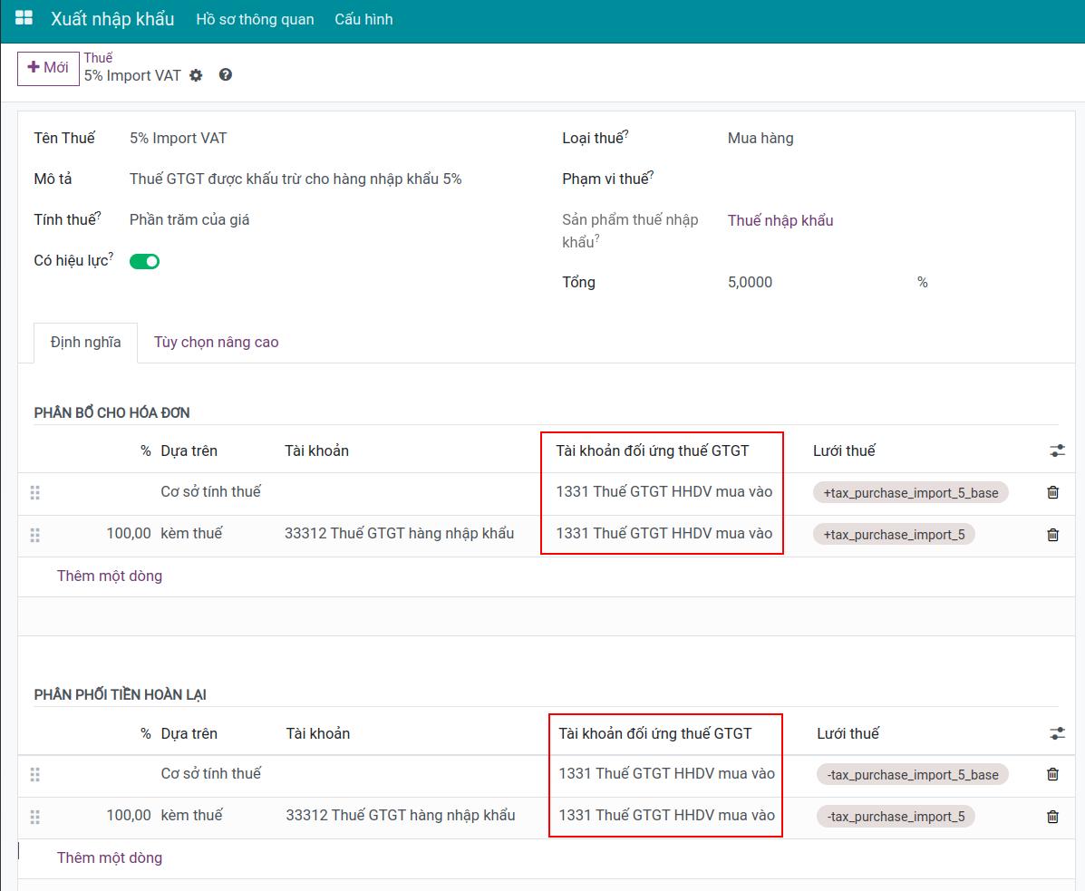This screenshot has width=1085, height=891.
Task: Go to Xuất nhập khẩu app home
Action: (x=112, y=19)
